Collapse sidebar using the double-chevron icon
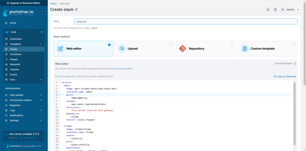 click(42, 11)
